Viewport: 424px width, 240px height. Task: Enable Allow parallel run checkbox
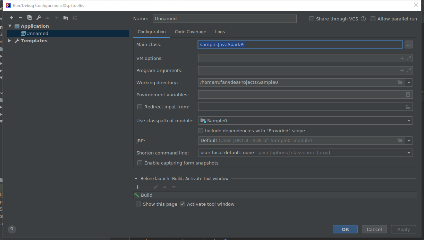coord(373,19)
